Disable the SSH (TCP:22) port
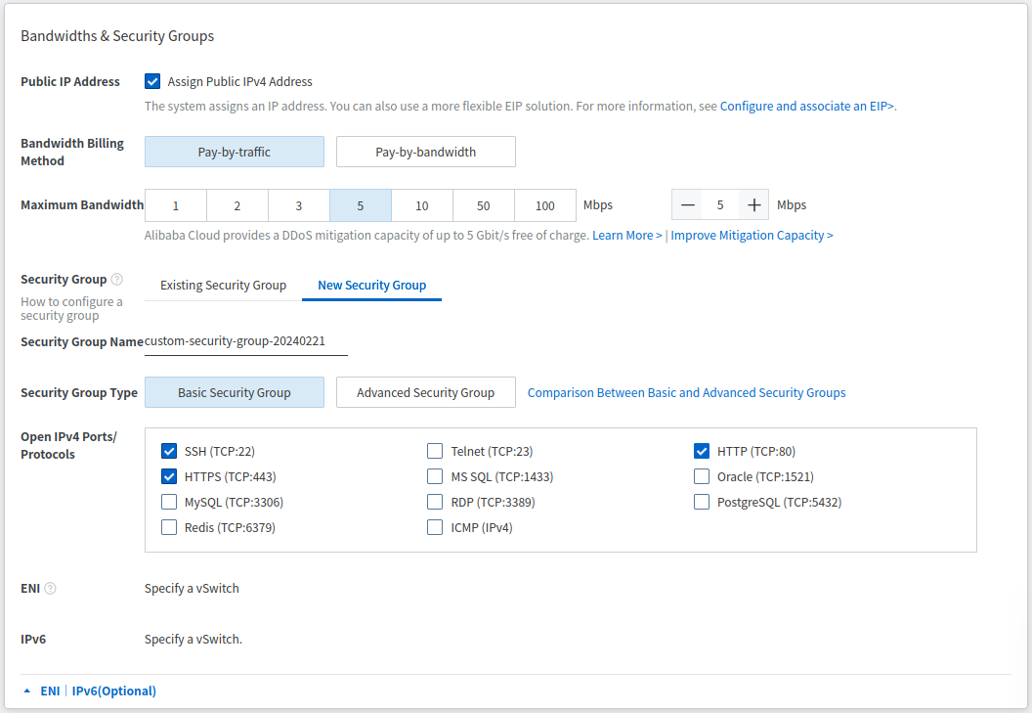The height and width of the screenshot is (713, 1032). pyautogui.click(x=169, y=451)
